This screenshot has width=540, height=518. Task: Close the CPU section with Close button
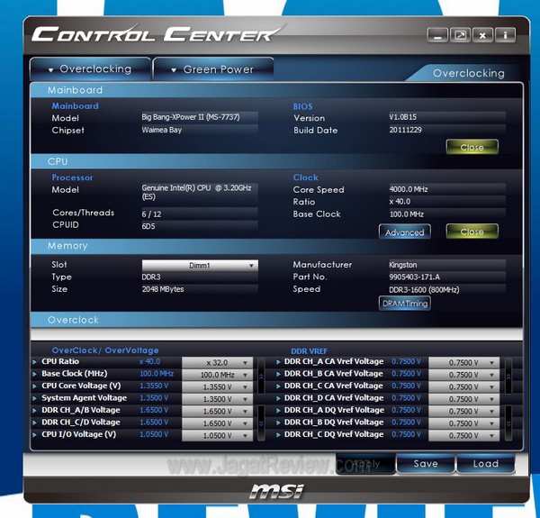coord(472,232)
